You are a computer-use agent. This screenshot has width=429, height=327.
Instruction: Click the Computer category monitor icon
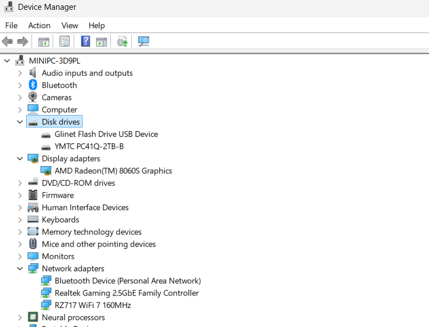tap(33, 109)
